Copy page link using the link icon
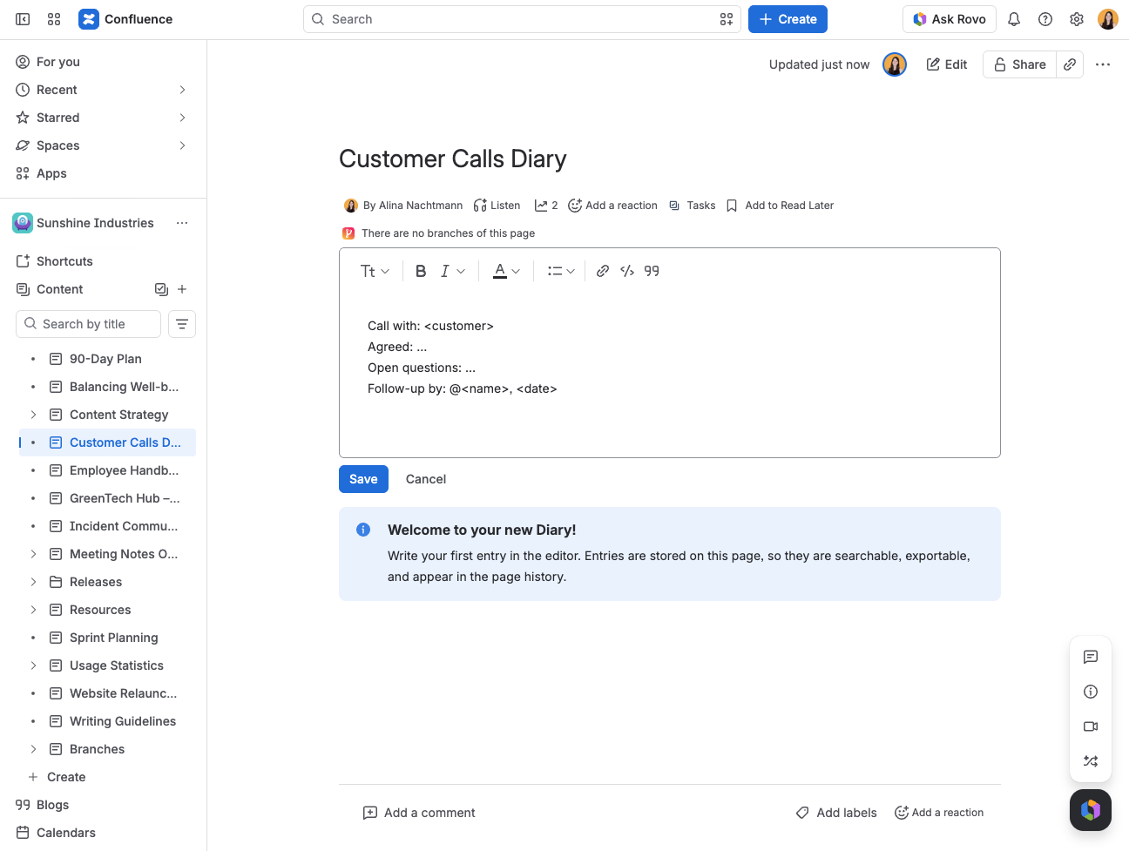1129x851 pixels. pos(1070,64)
